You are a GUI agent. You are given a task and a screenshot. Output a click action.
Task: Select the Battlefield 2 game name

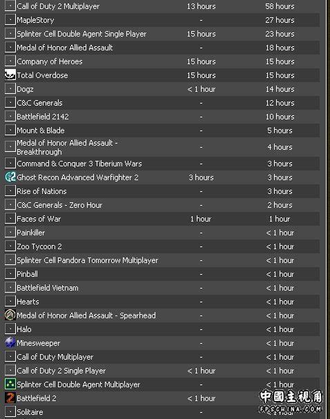pos(37,398)
